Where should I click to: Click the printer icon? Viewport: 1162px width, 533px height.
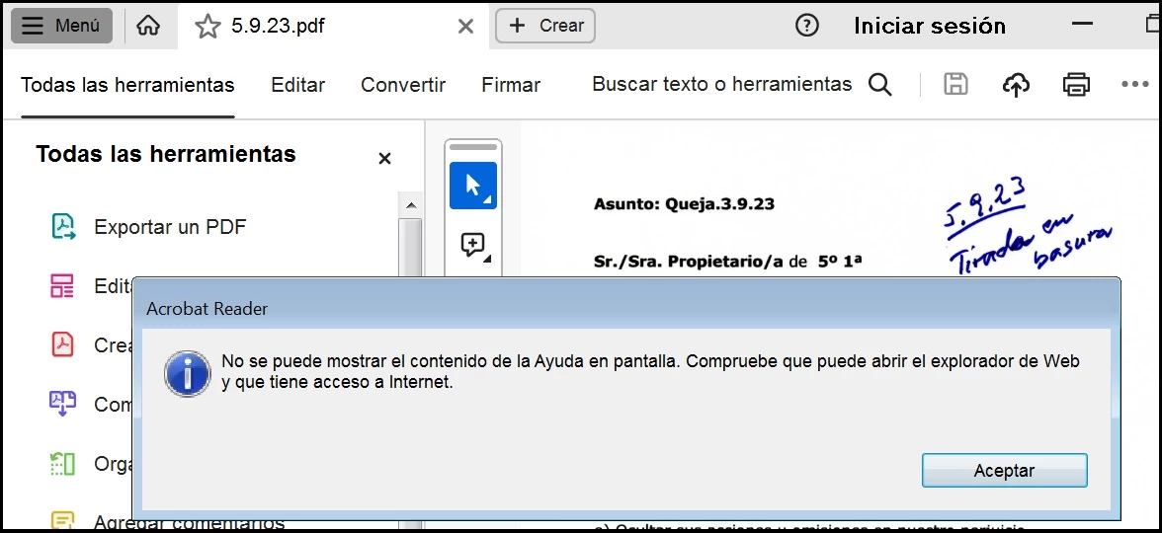[x=1076, y=85]
